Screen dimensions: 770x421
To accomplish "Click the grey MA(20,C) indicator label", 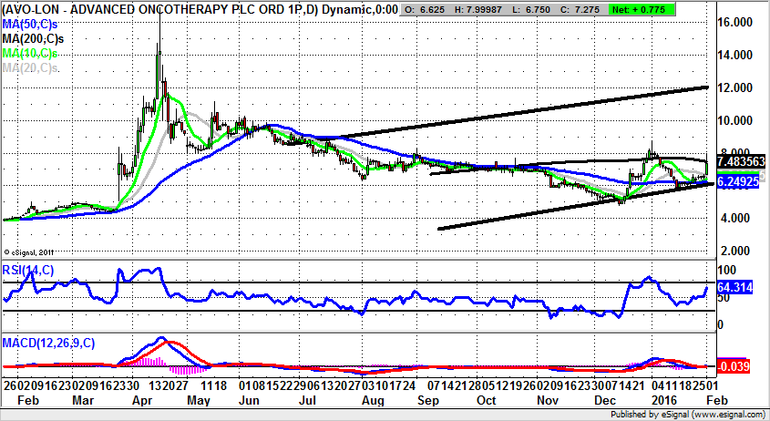I will point(30,68).
